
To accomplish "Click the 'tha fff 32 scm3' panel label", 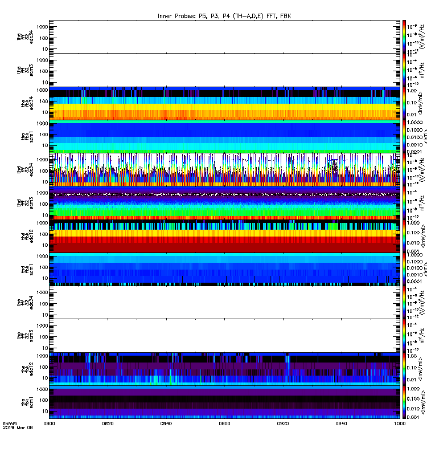I will pyautogui.click(x=25, y=70).
